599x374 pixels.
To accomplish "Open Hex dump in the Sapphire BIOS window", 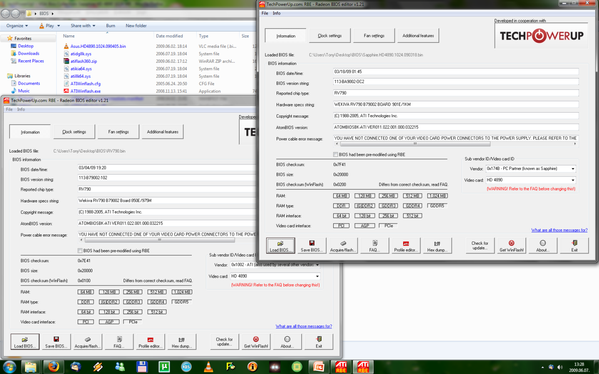I will point(437,246).
